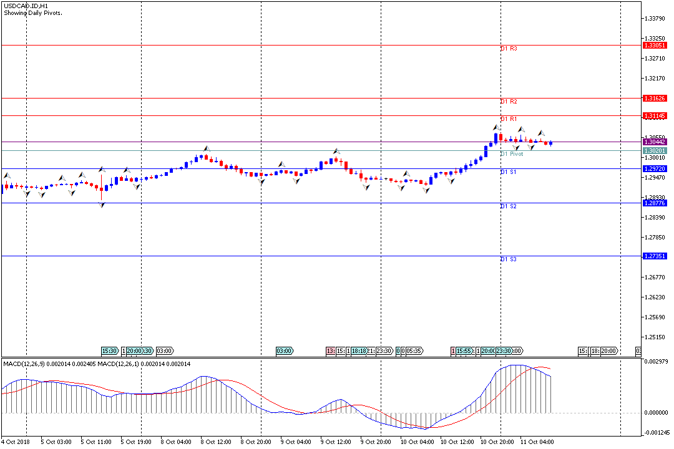674x449 pixels.
Task: Select the D1 R2 line label
Action: [509, 102]
